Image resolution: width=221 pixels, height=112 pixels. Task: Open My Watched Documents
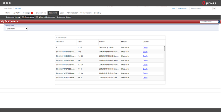tap(46, 17)
